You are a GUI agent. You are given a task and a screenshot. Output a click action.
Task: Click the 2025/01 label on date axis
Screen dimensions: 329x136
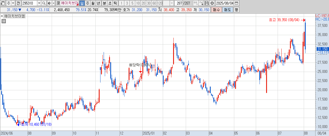[148, 133]
